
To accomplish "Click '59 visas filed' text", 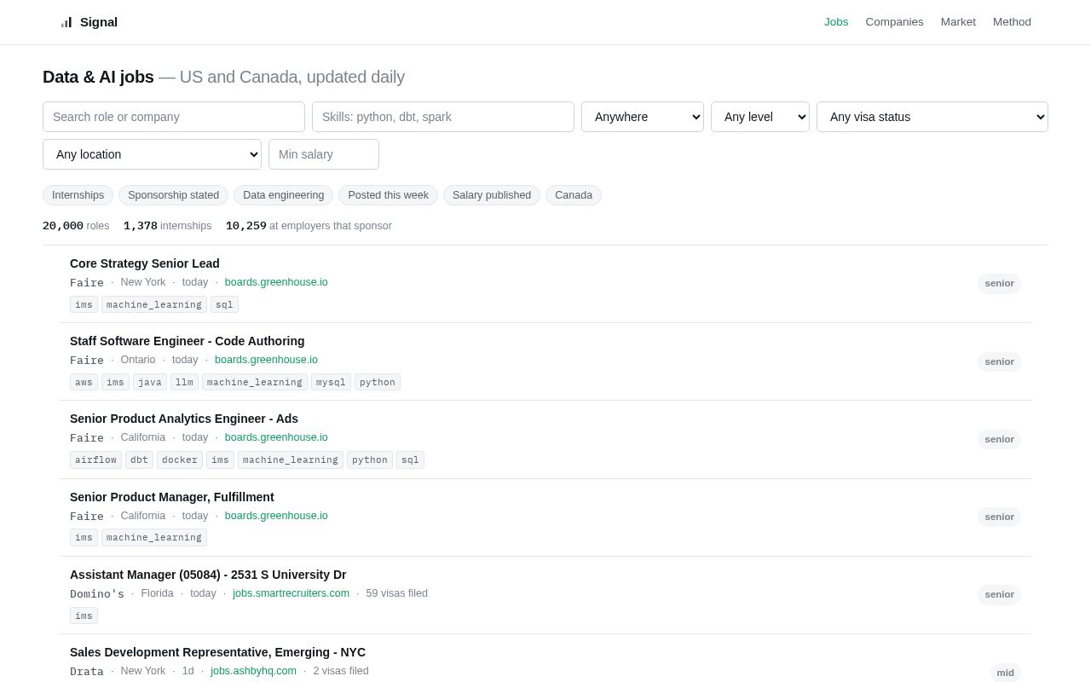I will (x=397, y=593).
